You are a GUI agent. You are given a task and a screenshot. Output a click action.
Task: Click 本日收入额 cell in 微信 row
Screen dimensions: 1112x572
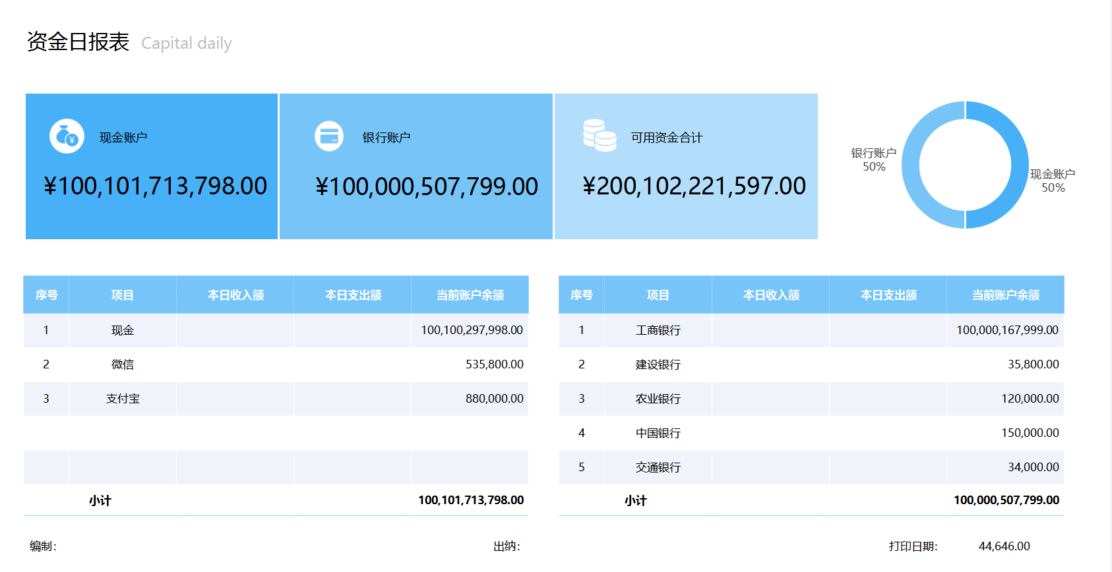(x=235, y=364)
